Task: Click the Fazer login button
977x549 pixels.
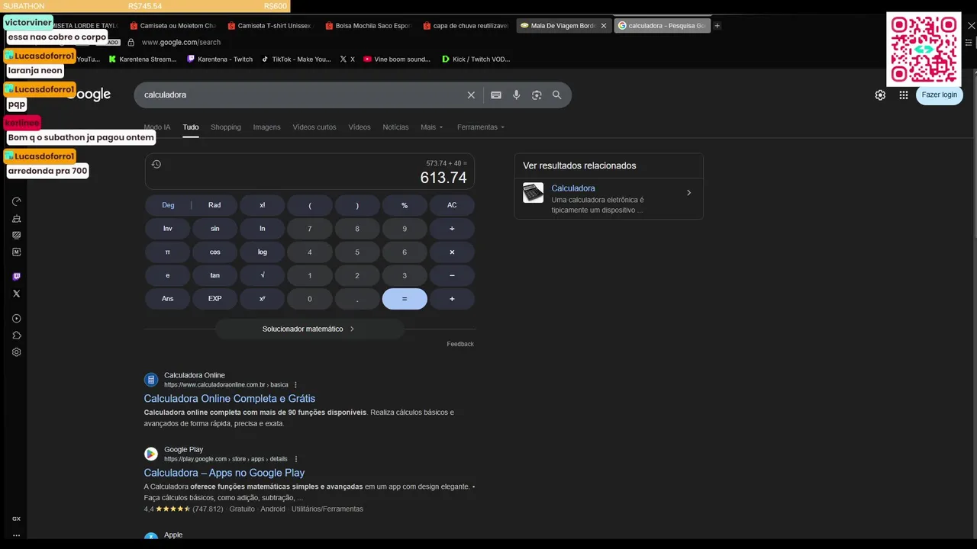Action: (939, 95)
